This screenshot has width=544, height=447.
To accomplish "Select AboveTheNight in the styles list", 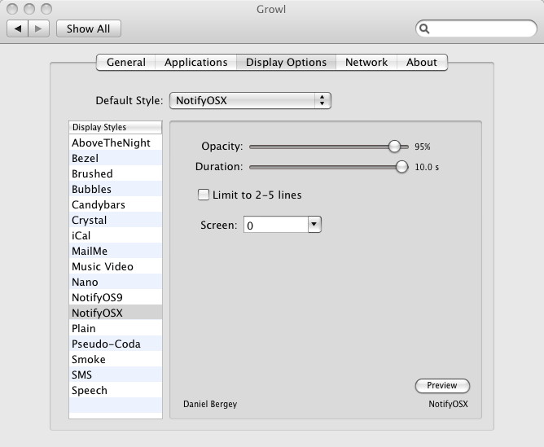I will click(116, 142).
